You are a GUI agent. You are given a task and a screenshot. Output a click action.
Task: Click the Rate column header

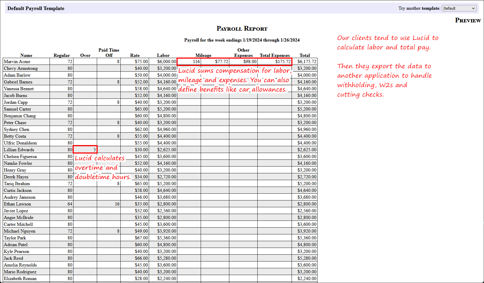(135, 55)
